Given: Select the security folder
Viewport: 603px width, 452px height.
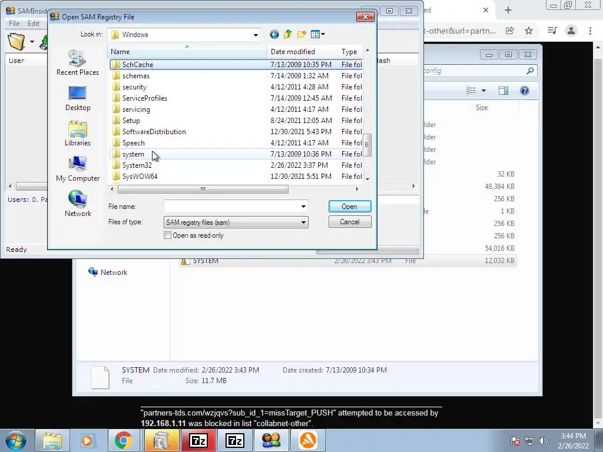Looking at the screenshot, I should click(x=236, y=87).
